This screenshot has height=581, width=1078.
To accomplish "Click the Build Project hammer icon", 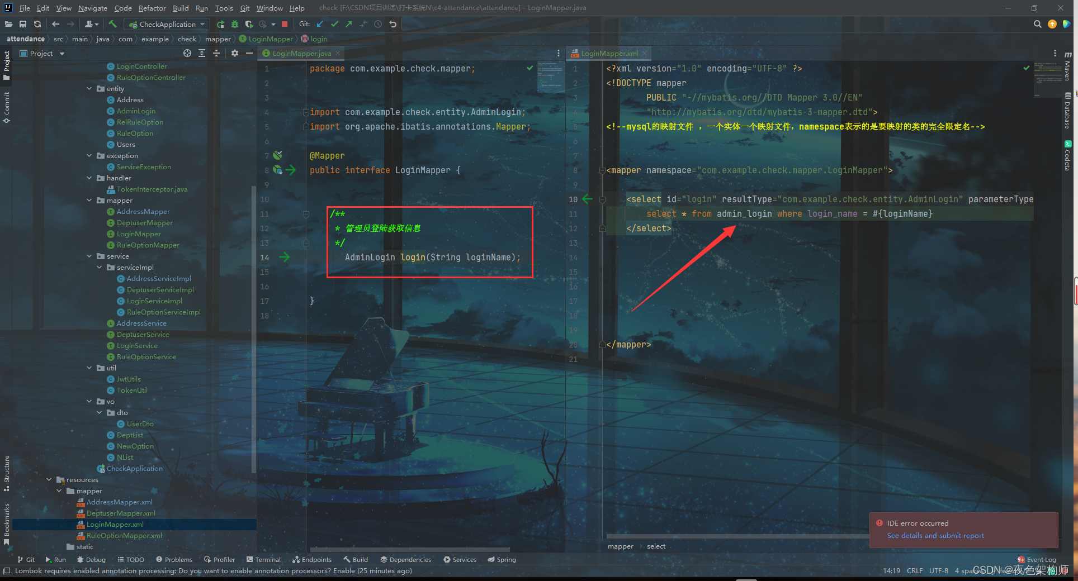I will coord(112,24).
